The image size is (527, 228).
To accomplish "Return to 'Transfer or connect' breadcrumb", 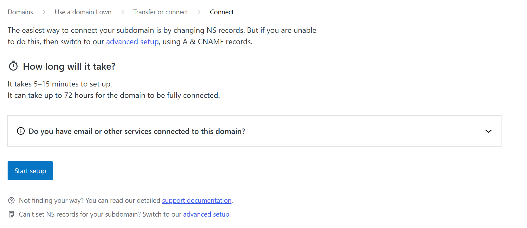I will pyautogui.click(x=160, y=12).
